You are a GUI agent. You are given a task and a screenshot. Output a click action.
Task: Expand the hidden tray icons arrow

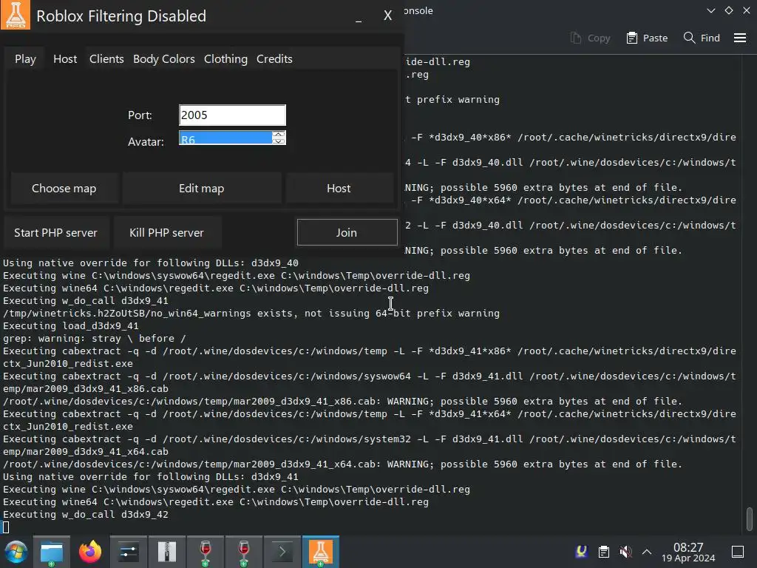pyautogui.click(x=647, y=552)
